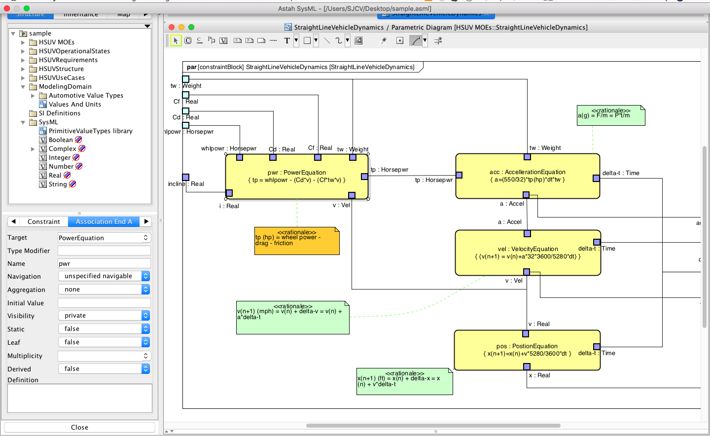Show next property tabs with right arrow
This screenshot has height=436, width=710.
click(146, 222)
